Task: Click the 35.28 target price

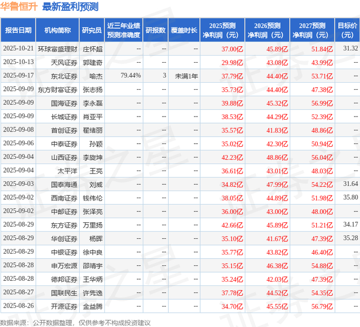Action: tap(351, 238)
